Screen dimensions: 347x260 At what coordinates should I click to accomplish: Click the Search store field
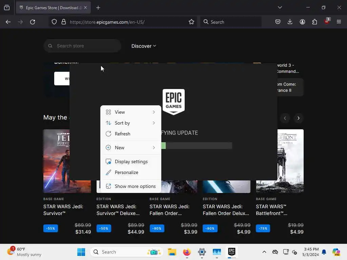click(82, 46)
